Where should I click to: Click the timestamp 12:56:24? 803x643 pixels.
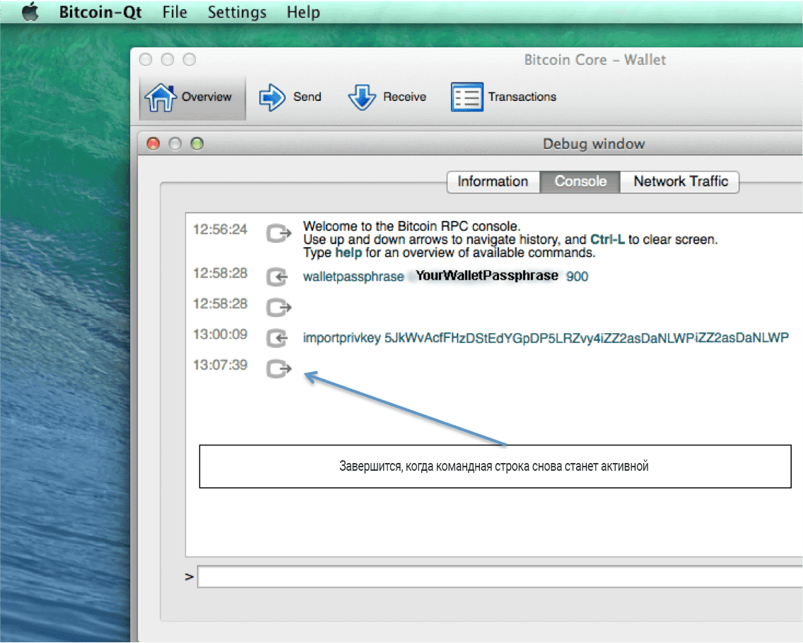click(x=221, y=229)
